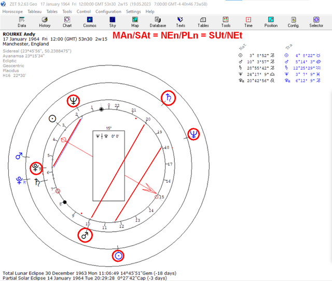This screenshot has height=281, width=332.
Task: Open the History toolbar button
Action: pyautogui.click(x=45, y=22)
